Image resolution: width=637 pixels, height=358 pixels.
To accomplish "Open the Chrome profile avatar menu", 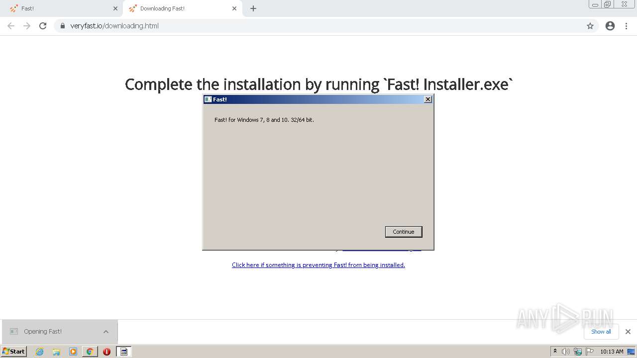I will tap(610, 26).
